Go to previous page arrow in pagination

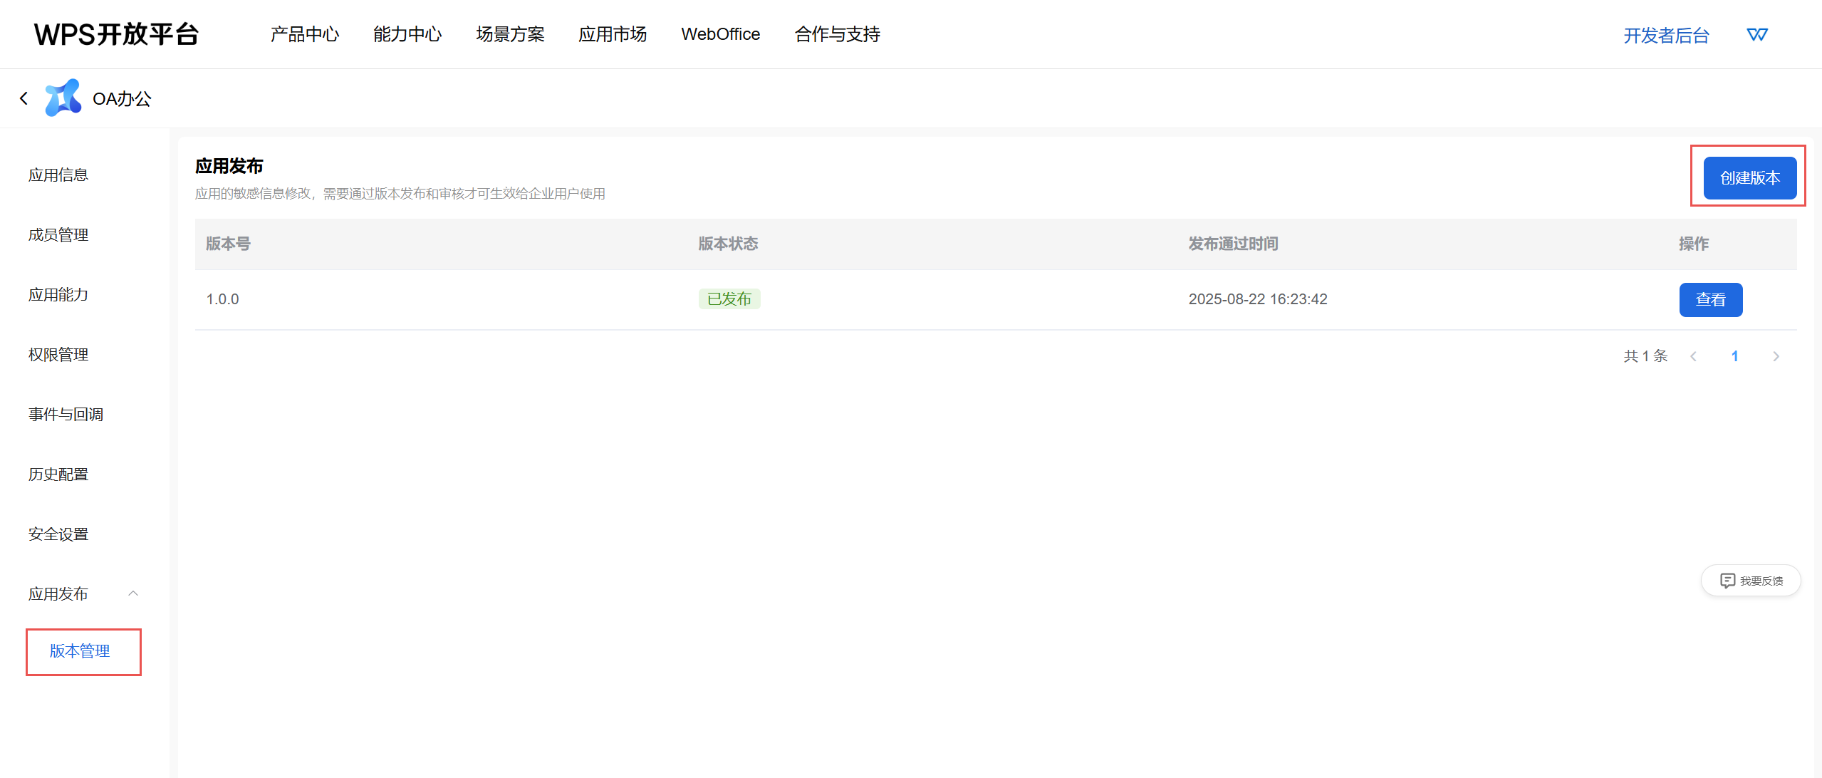pyautogui.click(x=1693, y=356)
